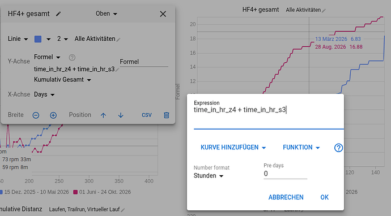Click the 28 Aug. 2026 16.88 tooltip value

pos(339,47)
